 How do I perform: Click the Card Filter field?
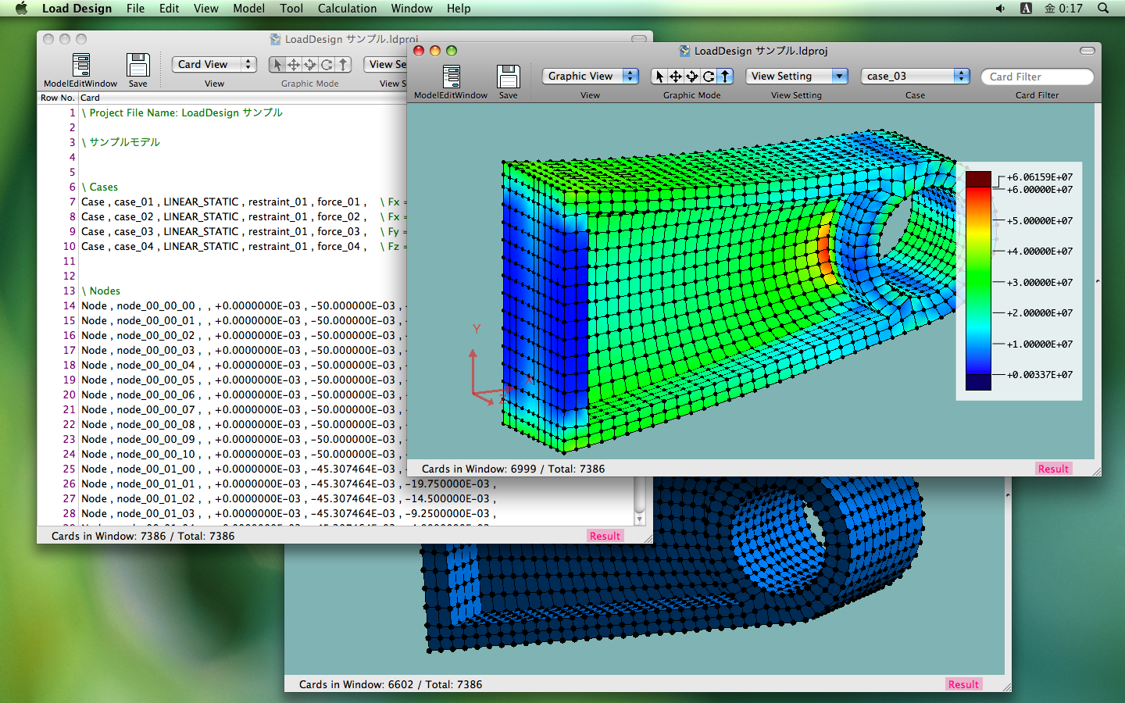[1037, 77]
